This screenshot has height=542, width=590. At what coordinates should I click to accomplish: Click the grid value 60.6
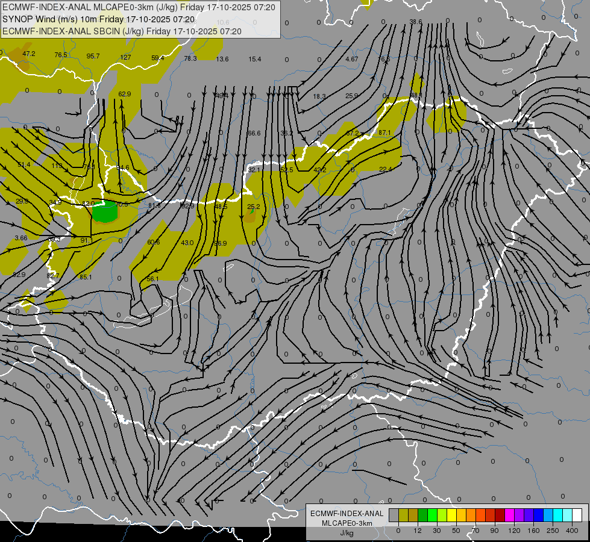click(154, 242)
